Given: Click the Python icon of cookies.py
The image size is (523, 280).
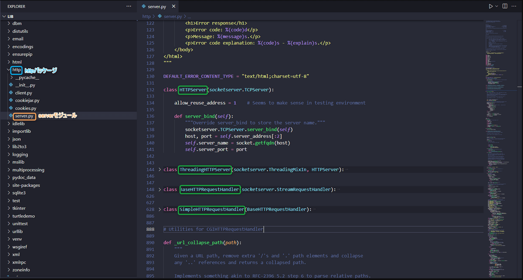Looking at the screenshot, I should (x=11, y=108).
